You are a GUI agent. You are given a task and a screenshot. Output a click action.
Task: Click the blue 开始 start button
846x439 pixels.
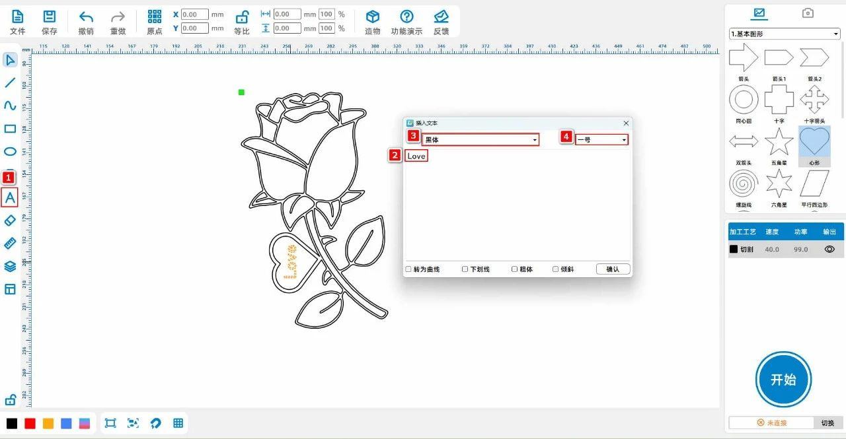[783, 380]
